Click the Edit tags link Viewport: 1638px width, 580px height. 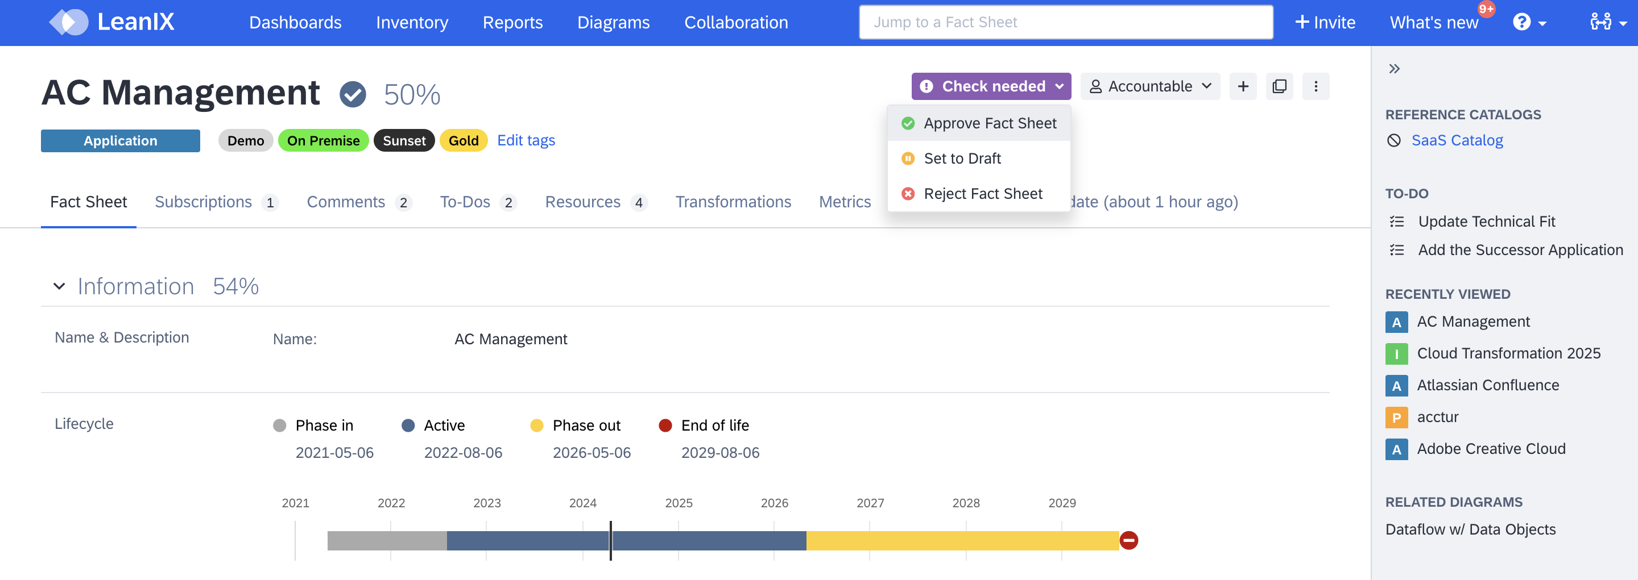[526, 140]
